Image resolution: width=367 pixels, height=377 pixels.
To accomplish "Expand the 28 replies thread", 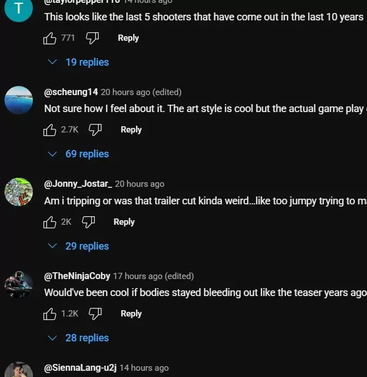I will pos(79,338).
